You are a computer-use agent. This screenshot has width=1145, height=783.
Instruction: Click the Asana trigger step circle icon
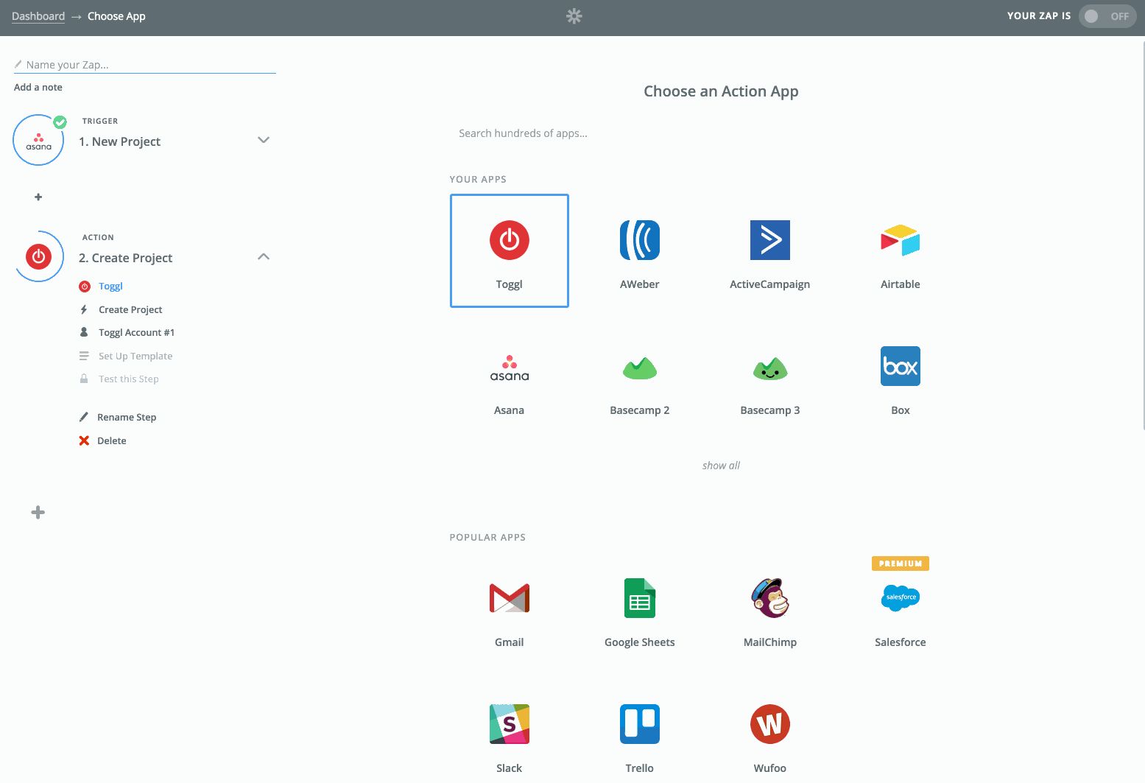39,140
